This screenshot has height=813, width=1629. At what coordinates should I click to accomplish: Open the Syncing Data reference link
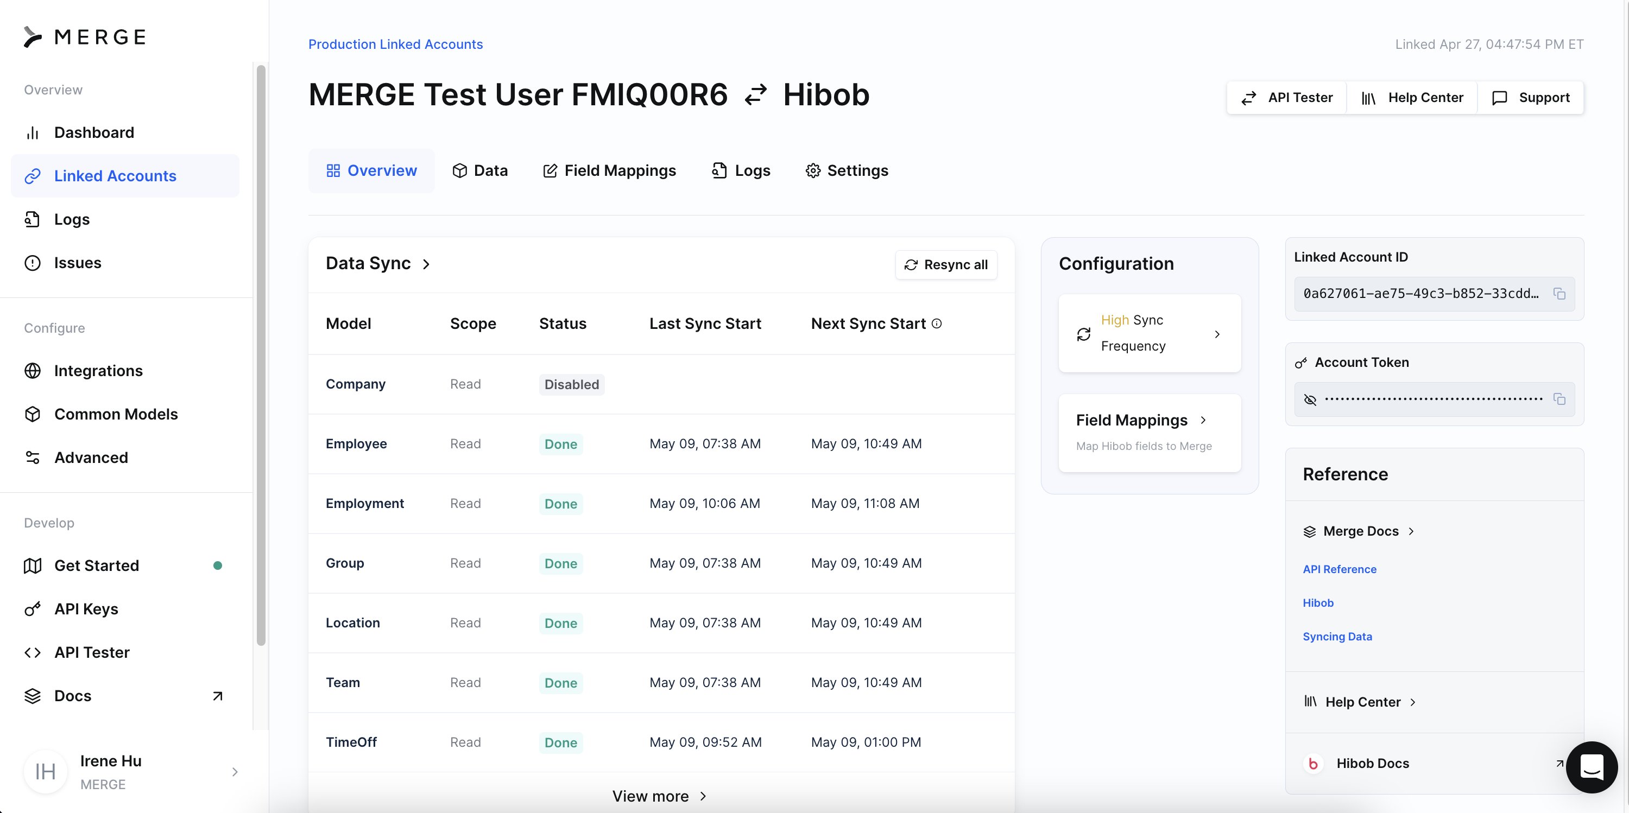(1337, 637)
